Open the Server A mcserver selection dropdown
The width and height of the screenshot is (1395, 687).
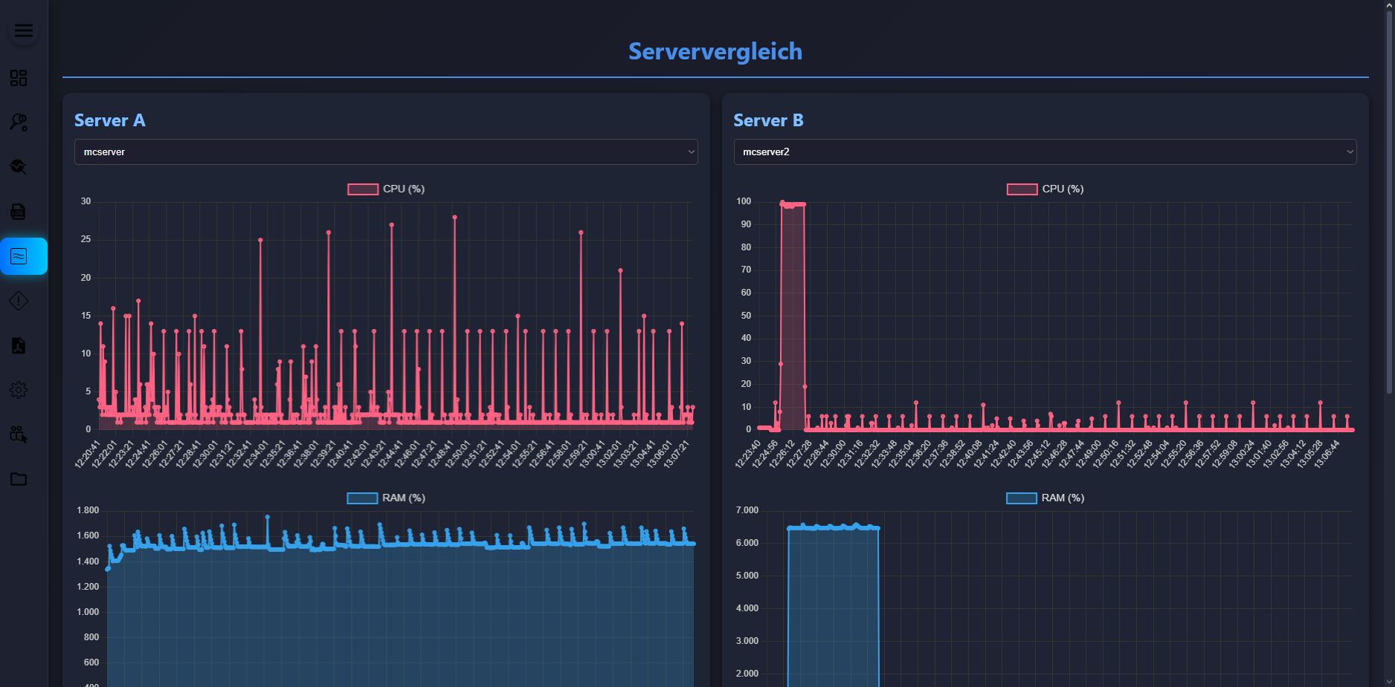pyautogui.click(x=385, y=152)
